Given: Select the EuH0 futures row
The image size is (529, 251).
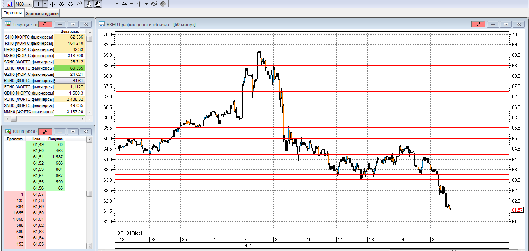Looking at the screenshot, I should 44,68.
